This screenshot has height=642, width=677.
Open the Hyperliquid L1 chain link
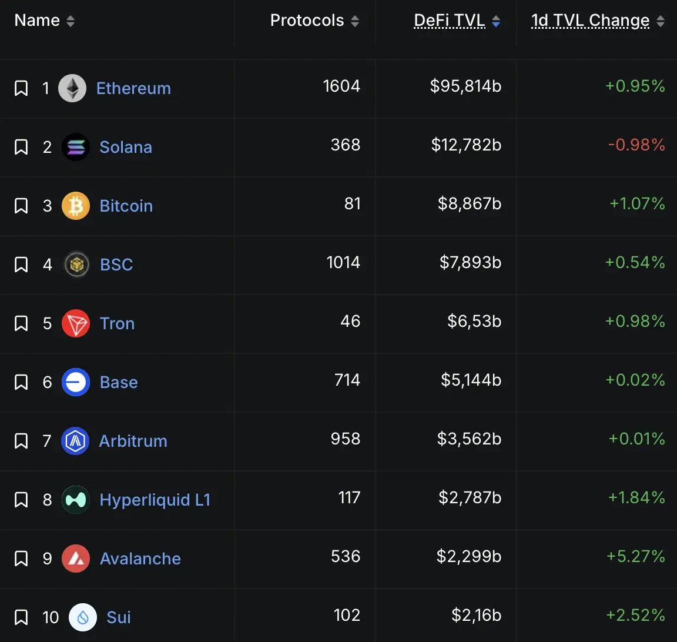155,500
